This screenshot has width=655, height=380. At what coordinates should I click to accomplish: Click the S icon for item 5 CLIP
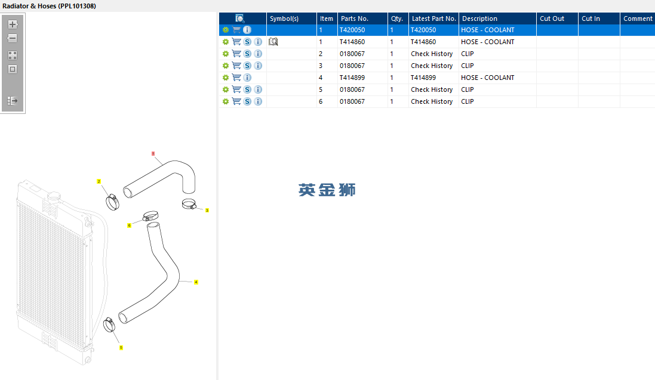(x=247, y=89)
